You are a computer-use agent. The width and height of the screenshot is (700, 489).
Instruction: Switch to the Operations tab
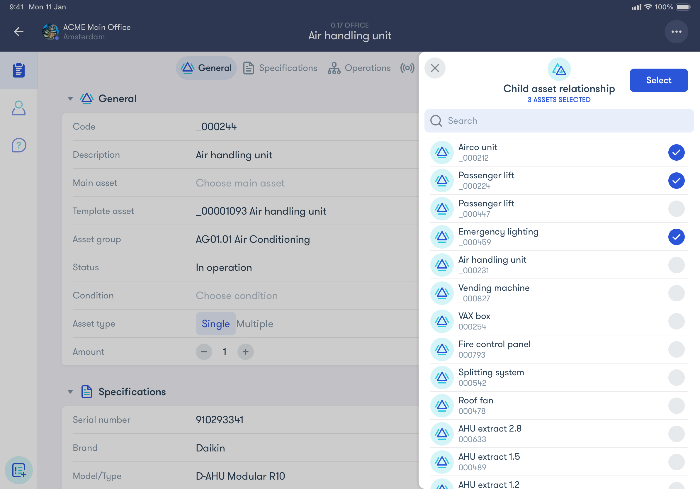click(x=359, y=68)
